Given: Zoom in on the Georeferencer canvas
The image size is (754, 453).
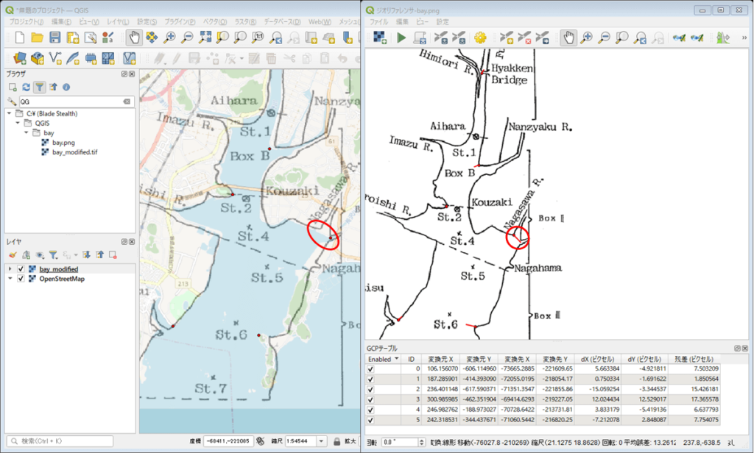Looking at the screenshot, I should pos(587,37).
